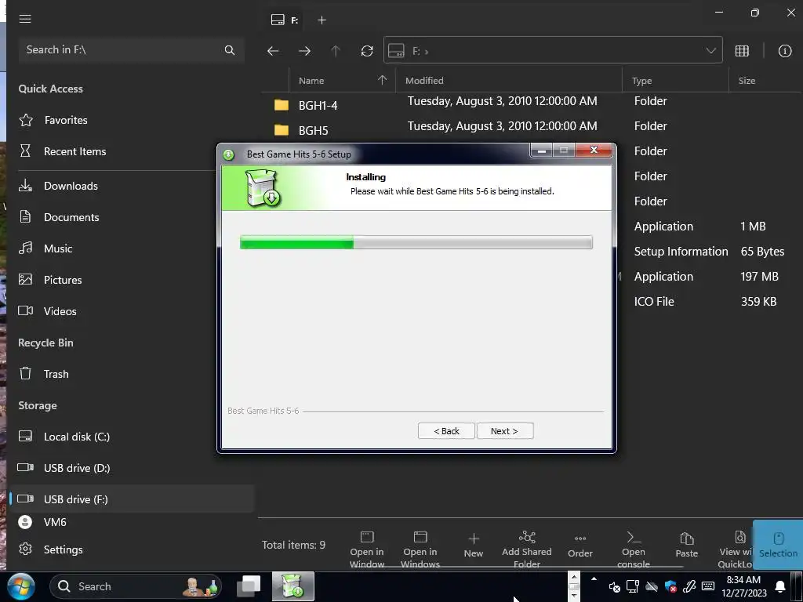803x602 pixels.
Task: Sort by the Size column header
Action: pos(765,81)
